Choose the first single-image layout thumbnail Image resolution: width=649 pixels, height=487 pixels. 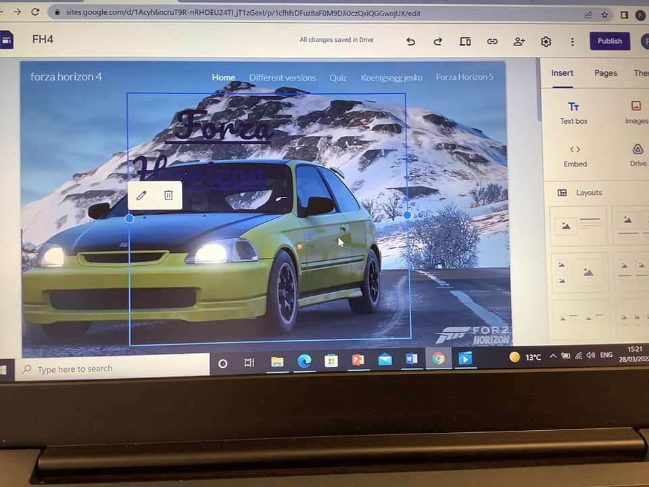[578, 226]
